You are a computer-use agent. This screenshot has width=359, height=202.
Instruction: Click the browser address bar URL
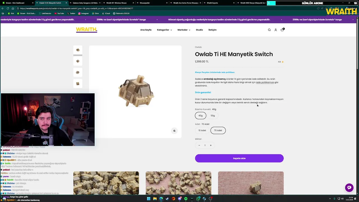77,8
